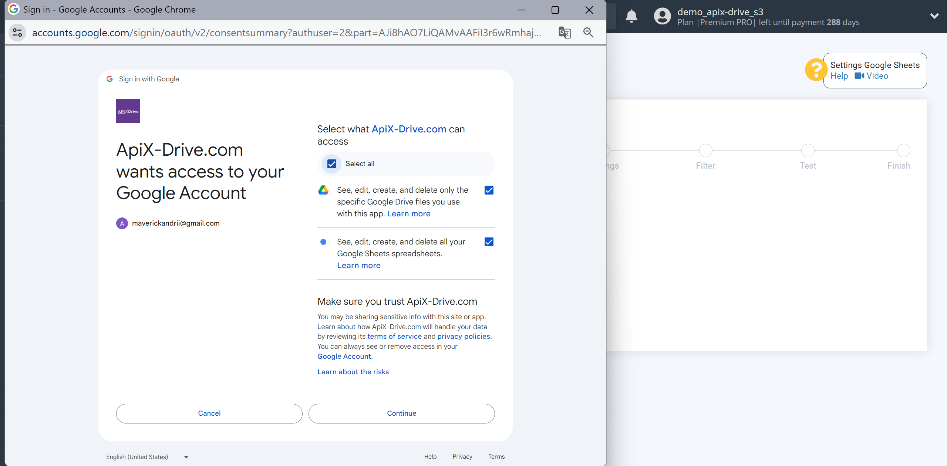
Task: Click the ApiX-Drive logo icon
Action: [128, 111]
